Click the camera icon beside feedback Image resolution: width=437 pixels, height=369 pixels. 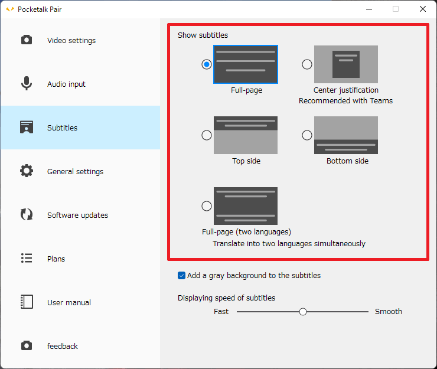[x=27, y=346]
